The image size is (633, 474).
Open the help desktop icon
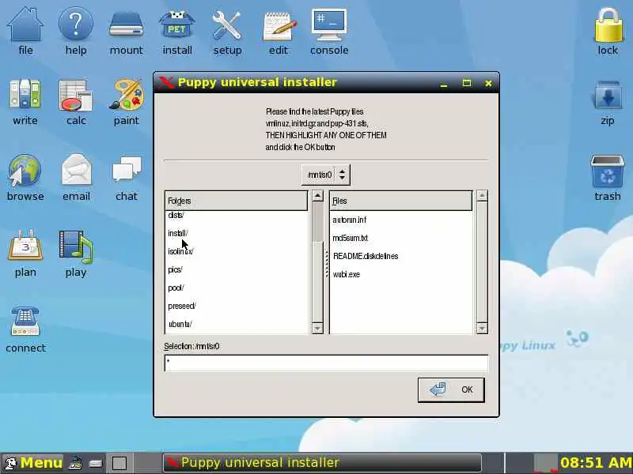[75, 30]
